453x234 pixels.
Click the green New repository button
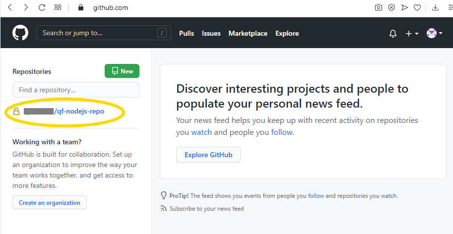coord(122,71)
